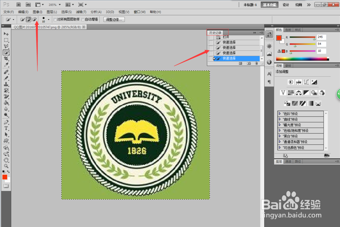Select the Pen tool

6,122
